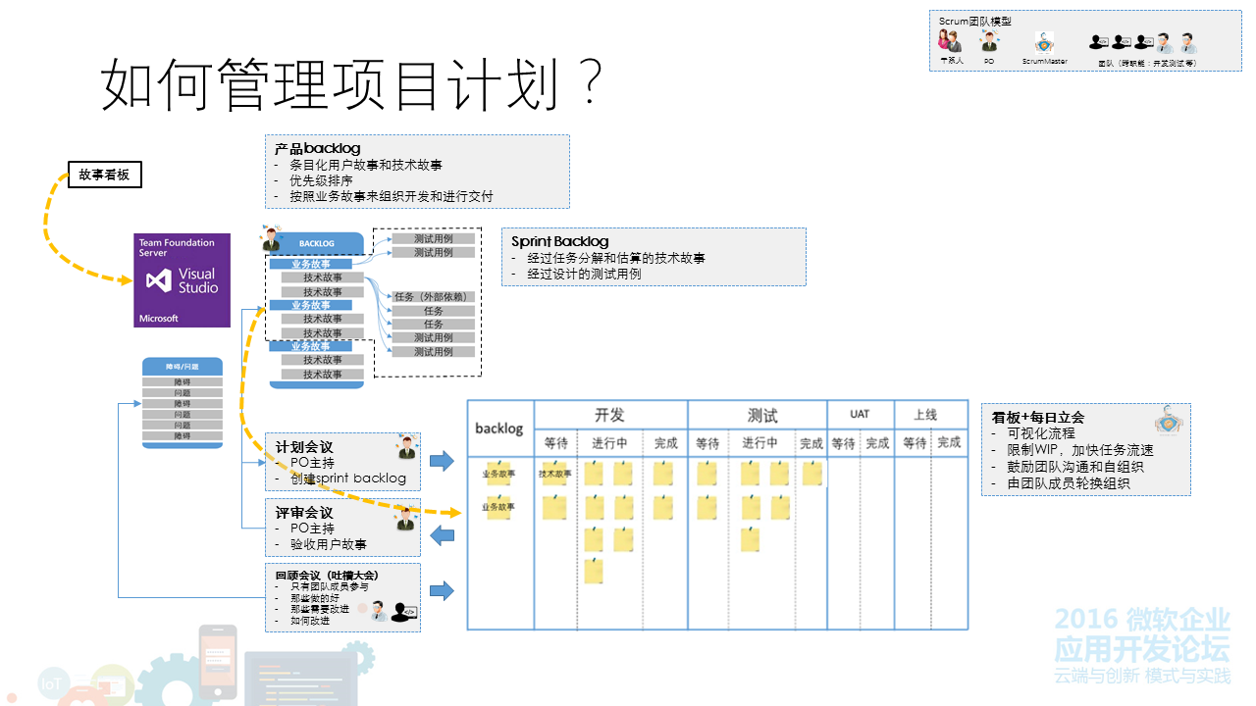Click the 产品backlog heading

click(317, 149)
